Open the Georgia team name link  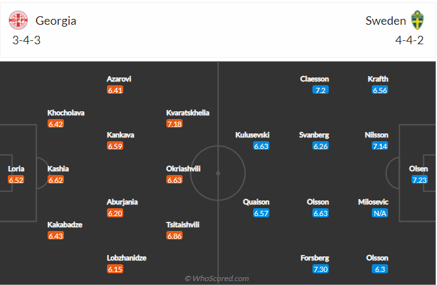click(x=55, y=21)
